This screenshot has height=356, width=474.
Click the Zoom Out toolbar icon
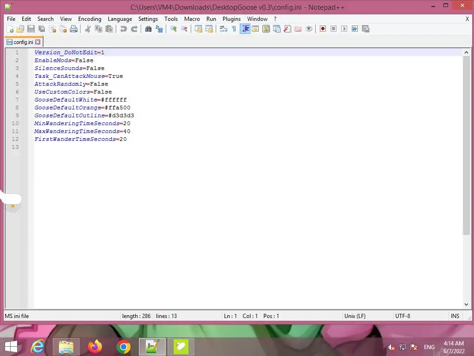(x=184, y=29)
